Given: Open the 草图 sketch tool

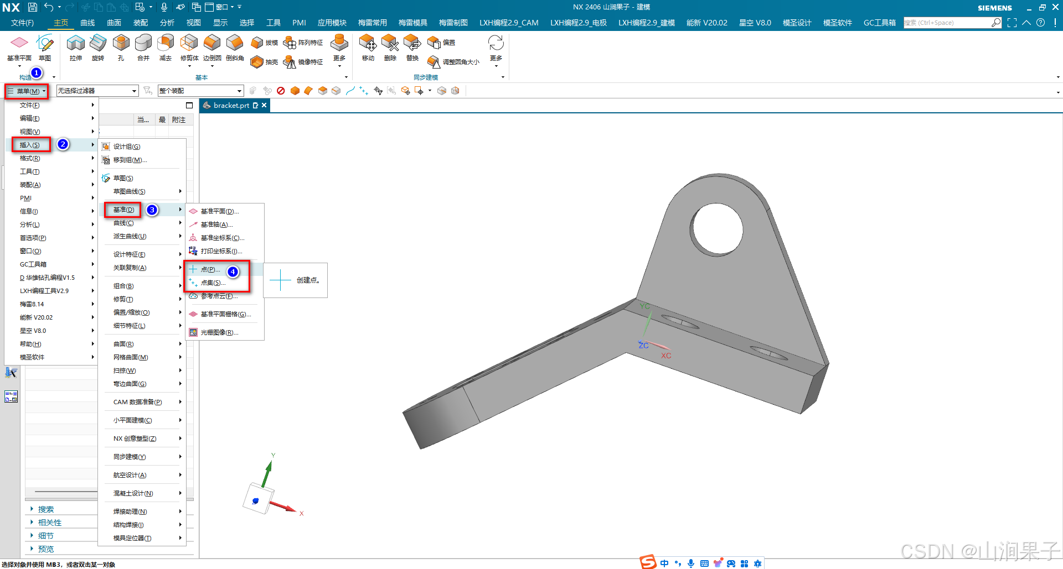Looking at the screenshot, I should coord(45,47).
